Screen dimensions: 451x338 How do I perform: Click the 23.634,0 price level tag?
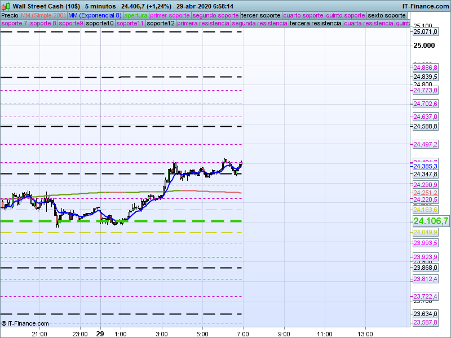click(426, 314)
